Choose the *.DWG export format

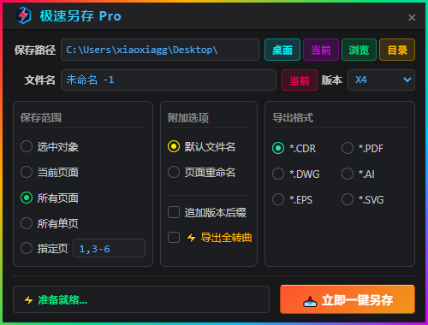pos(278,174)
